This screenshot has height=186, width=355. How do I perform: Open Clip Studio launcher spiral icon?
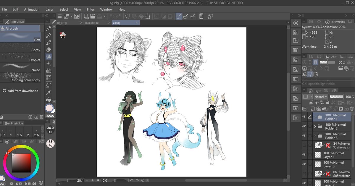(77, 16)
